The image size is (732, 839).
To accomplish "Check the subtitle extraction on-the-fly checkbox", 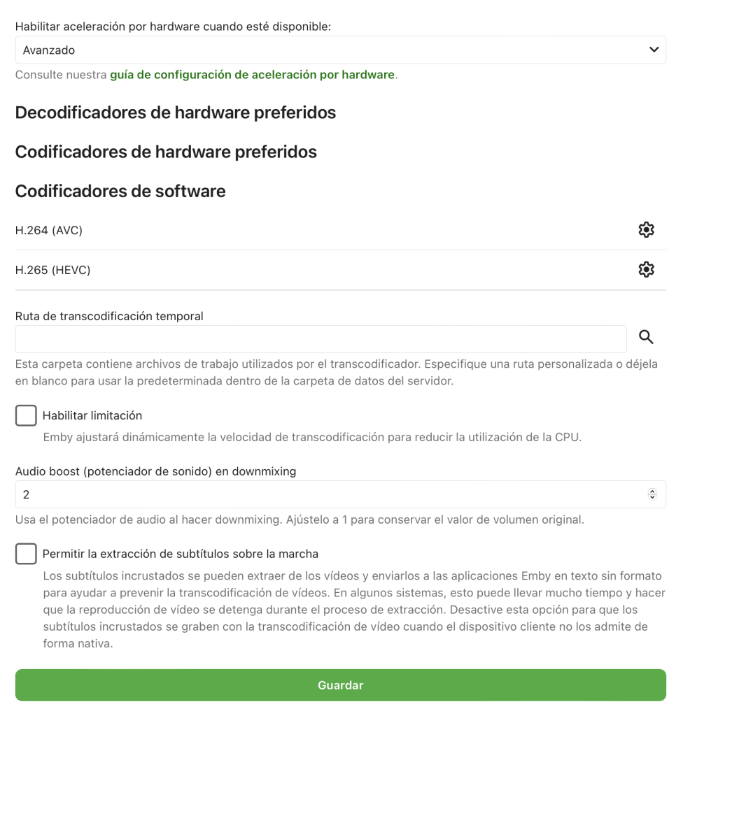I will 26,554.
